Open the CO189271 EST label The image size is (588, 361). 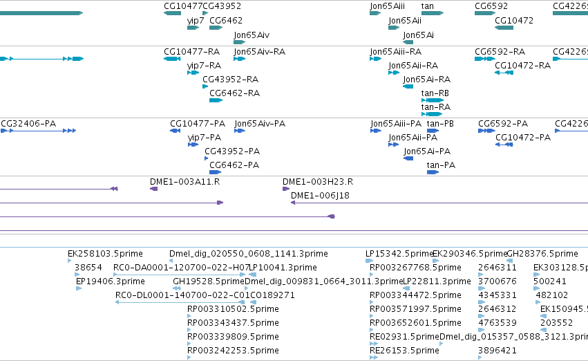(272, 295)
